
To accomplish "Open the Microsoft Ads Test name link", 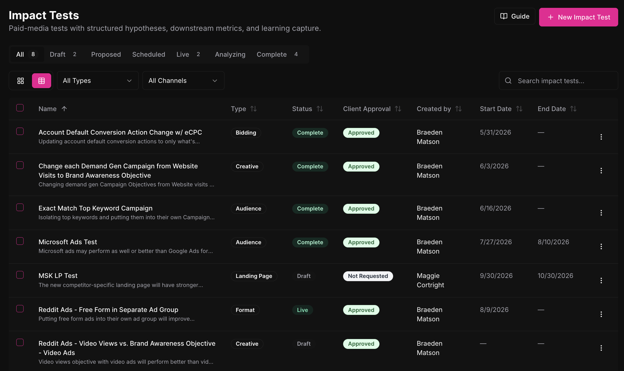I will [68, 242].
